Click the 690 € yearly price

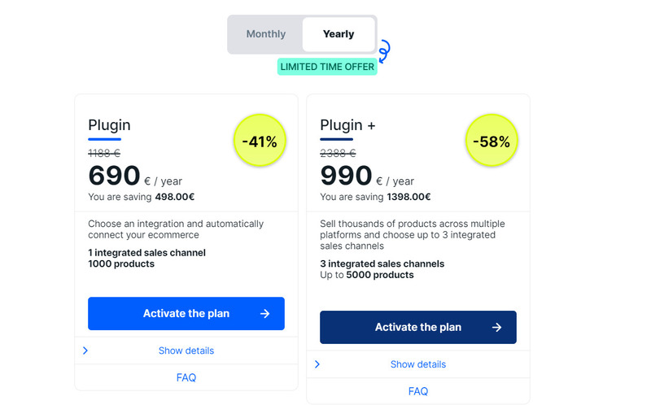click(x=135, y=176)
